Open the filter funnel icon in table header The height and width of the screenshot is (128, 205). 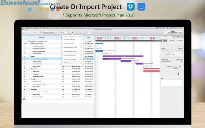[x=24, y=37]
